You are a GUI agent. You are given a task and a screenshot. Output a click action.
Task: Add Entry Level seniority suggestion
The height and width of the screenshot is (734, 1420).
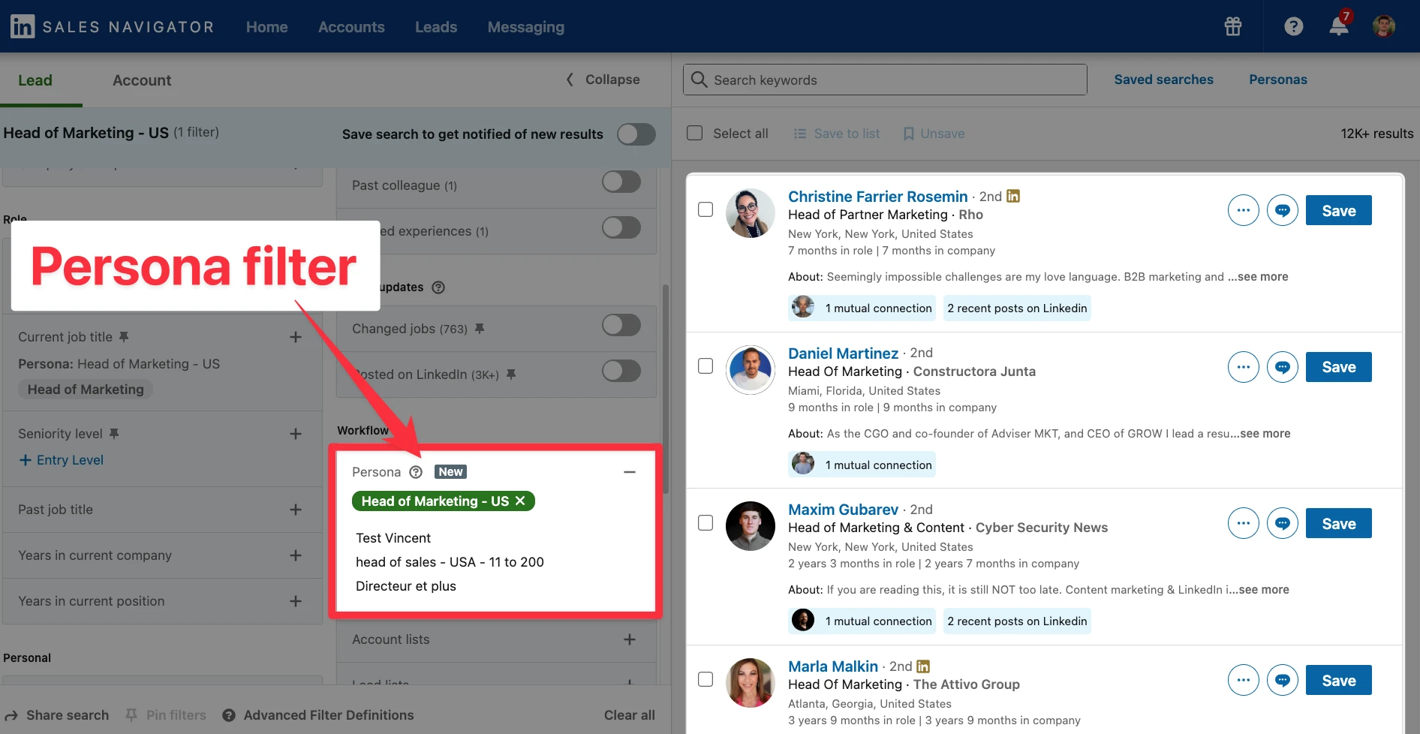pos(61,460)
